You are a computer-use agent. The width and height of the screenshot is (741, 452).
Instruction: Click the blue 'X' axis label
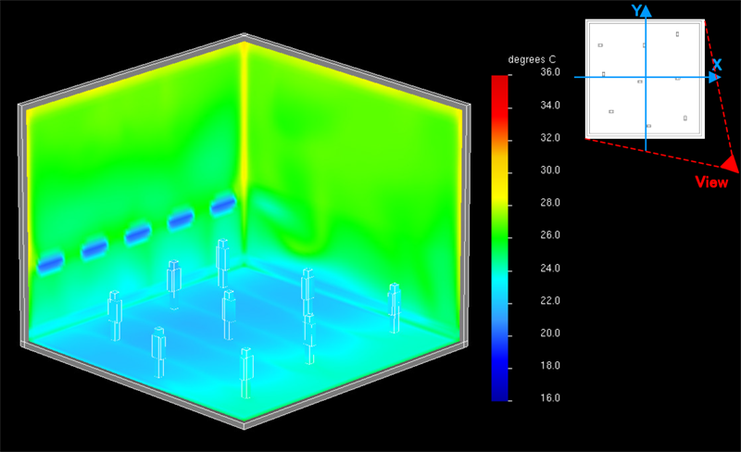tap(717, 65)
